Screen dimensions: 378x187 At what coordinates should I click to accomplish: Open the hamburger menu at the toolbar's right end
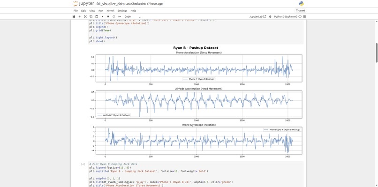click(304, 16)
